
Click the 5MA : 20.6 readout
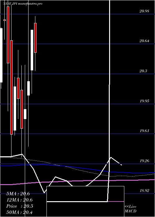(x=18, y=194)
